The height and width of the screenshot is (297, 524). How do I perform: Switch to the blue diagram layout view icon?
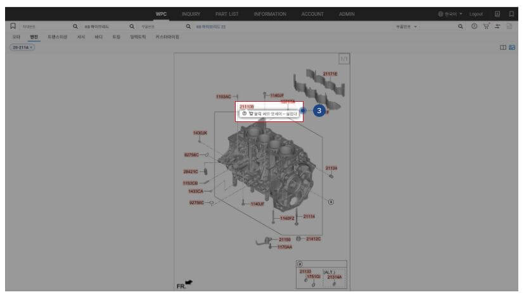coord(512,47)
